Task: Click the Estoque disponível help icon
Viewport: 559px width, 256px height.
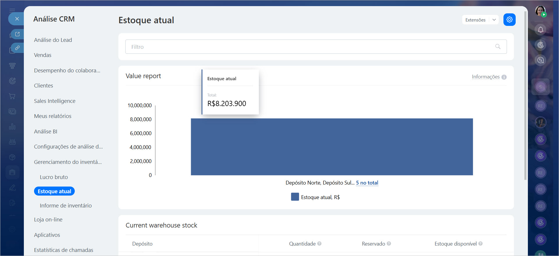Action: [480, 244]
